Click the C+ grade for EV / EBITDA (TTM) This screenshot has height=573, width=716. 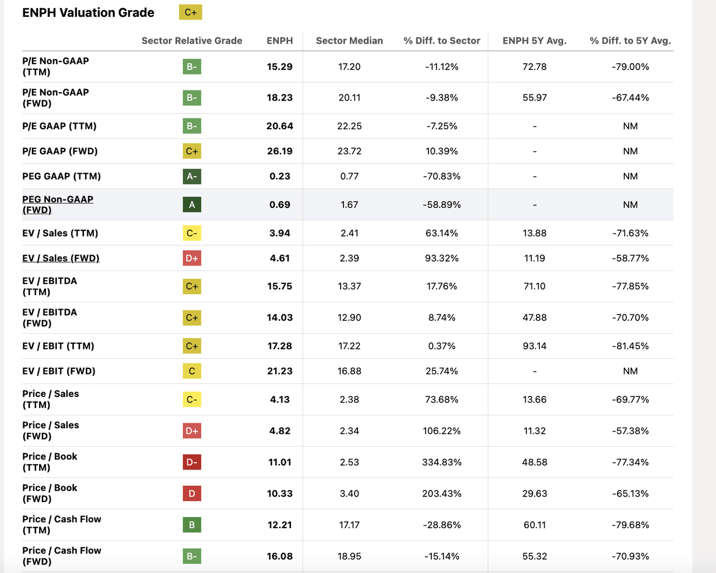point(192,286)
